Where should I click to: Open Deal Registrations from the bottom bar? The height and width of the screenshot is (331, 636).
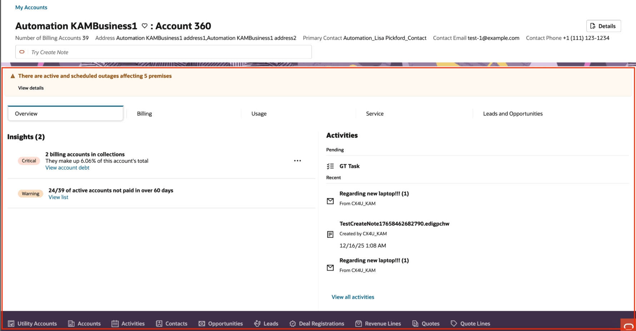(x=292, y=323)
